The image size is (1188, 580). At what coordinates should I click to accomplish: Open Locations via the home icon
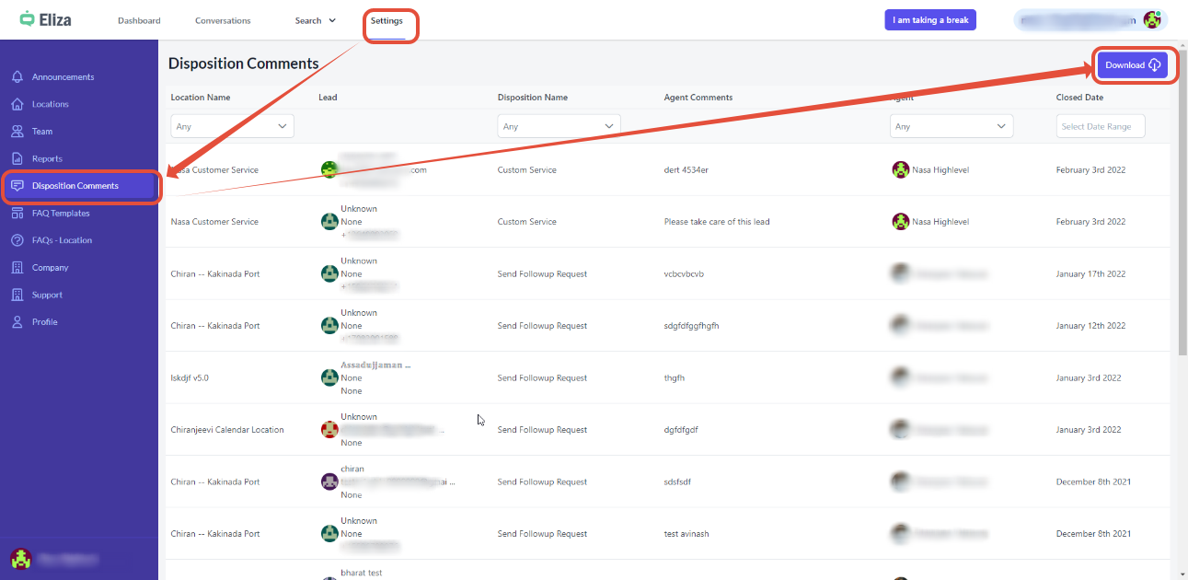(x=17, y=104)
